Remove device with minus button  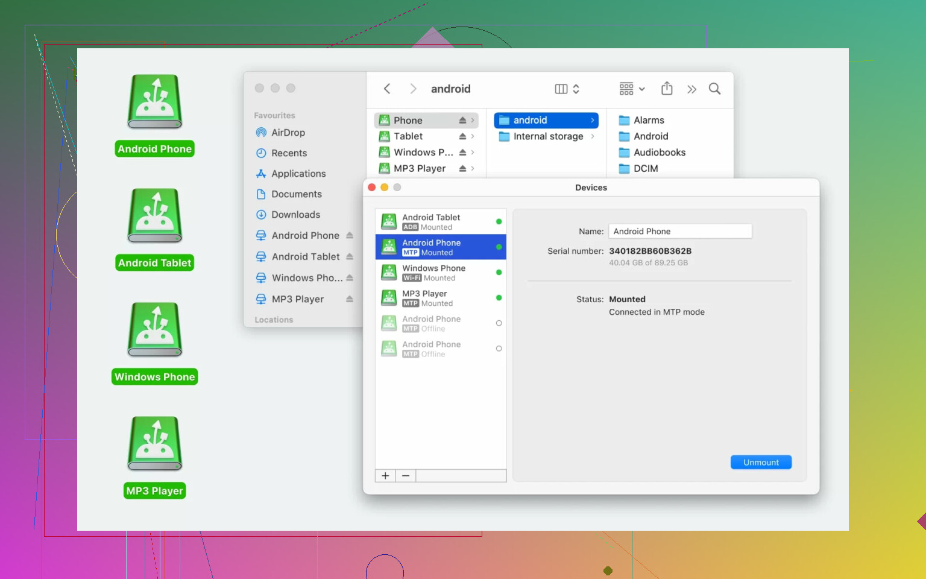coord(406,476)
